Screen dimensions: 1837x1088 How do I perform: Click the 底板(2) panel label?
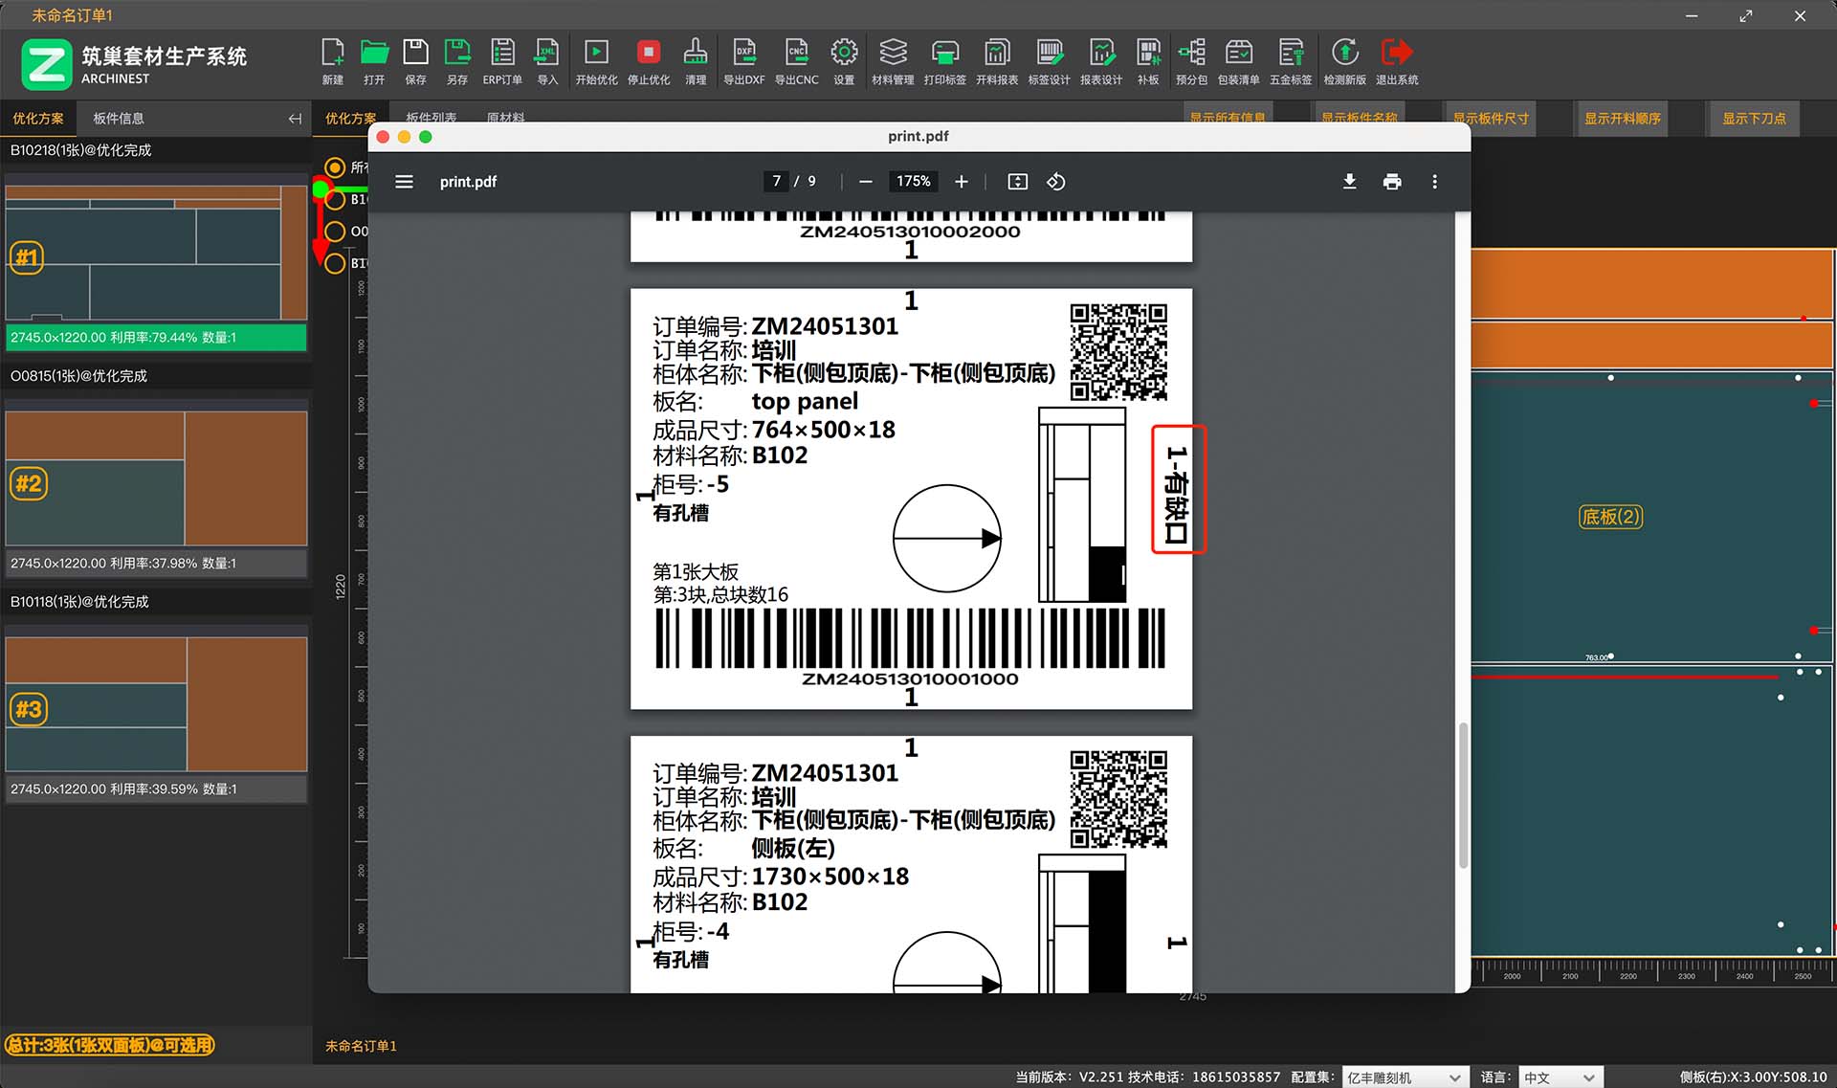[x=1610, y=517]
